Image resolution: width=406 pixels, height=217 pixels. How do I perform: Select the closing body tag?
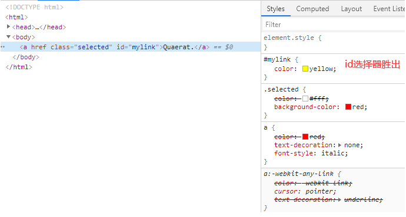(x=26, y=57)
